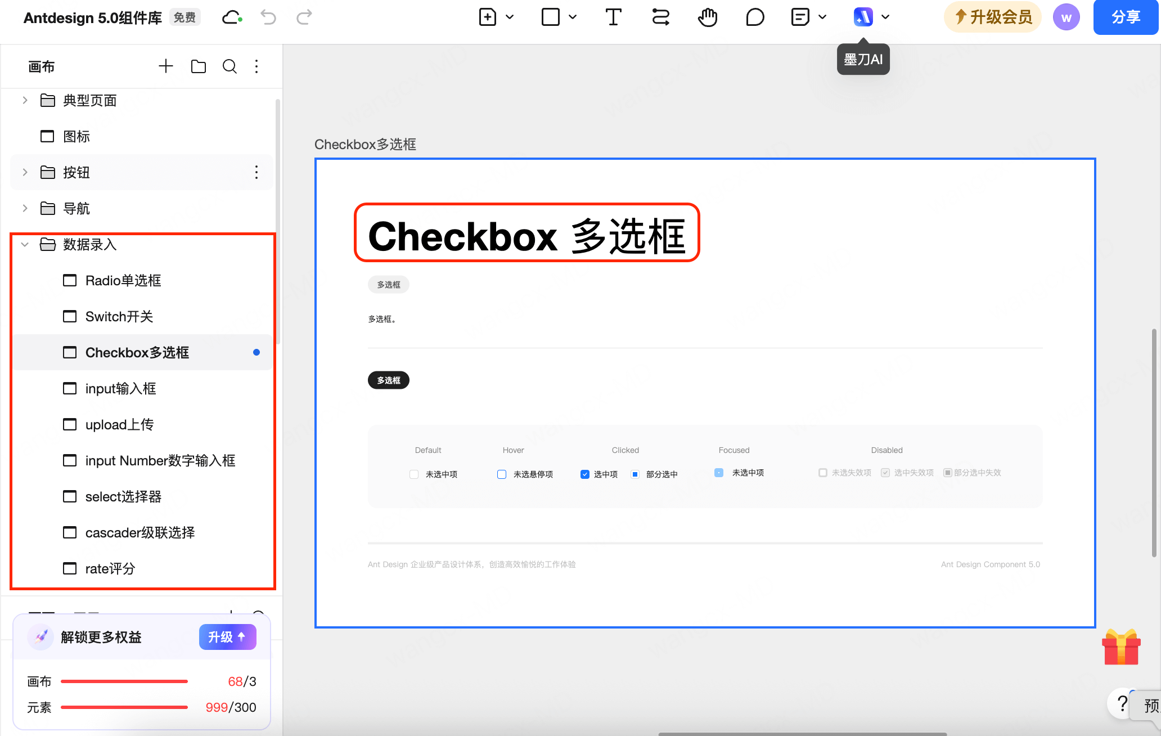Collapse the 数据录入 folder
1161x736 pixels.
coord(24,244)
